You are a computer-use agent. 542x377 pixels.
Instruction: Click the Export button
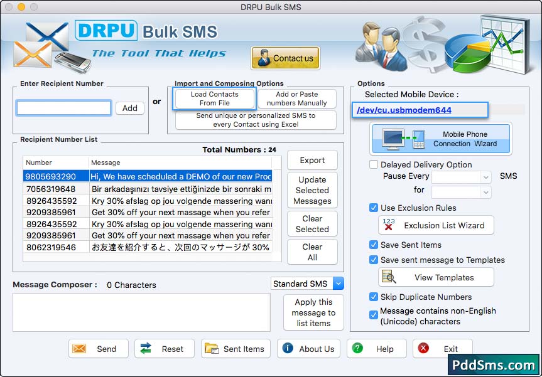pyautogui.click(x=312, y=160)
